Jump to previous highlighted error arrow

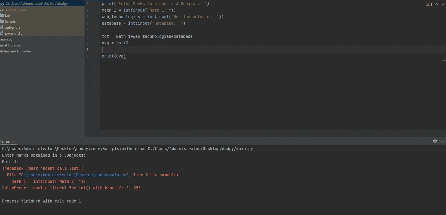[x=437, y=4]
